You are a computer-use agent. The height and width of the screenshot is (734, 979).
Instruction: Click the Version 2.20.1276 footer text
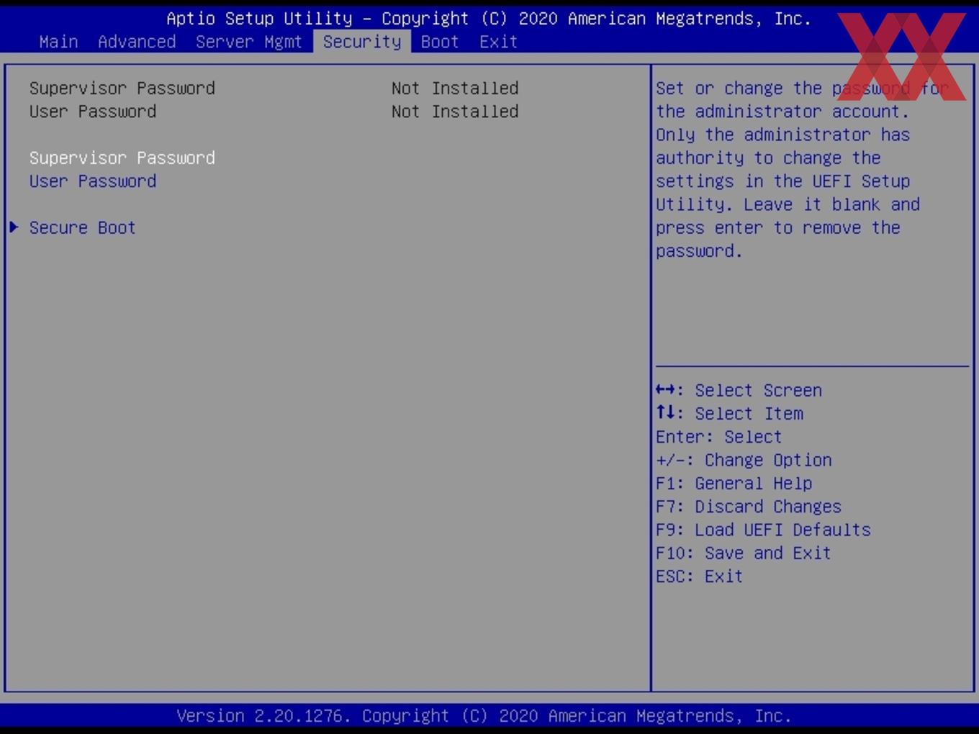[484, 716]
